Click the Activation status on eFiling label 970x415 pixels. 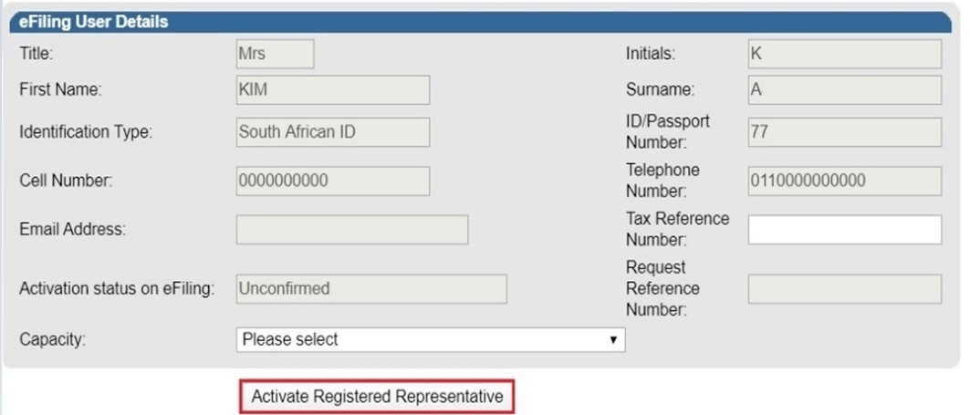tap(116, 289)
